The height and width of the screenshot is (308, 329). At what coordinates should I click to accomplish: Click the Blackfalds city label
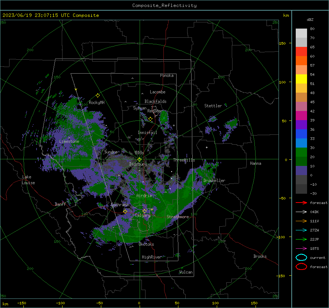[155, 101]
